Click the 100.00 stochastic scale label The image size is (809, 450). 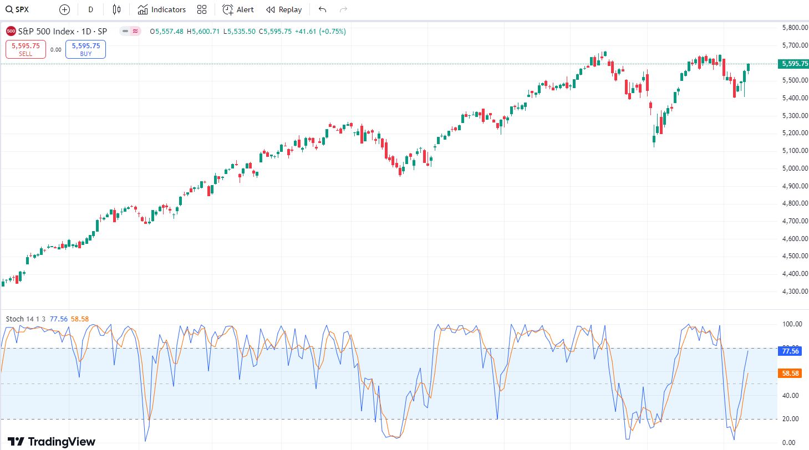792,324
